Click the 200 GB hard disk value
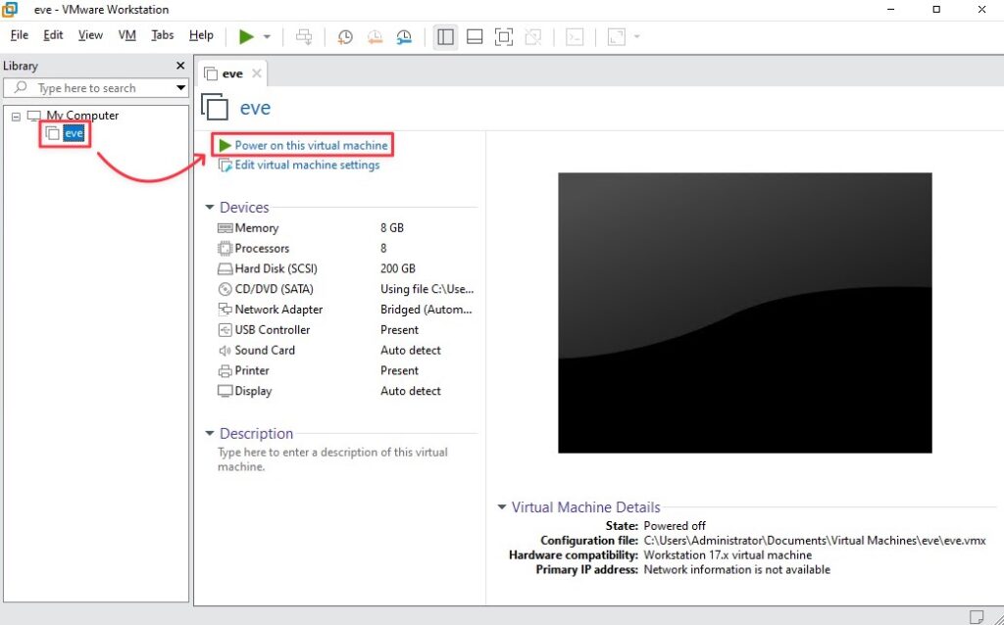 (398, 268)
